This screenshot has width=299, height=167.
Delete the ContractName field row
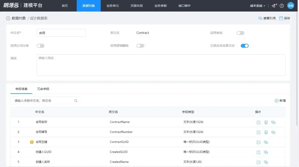[x=266, y=122]
